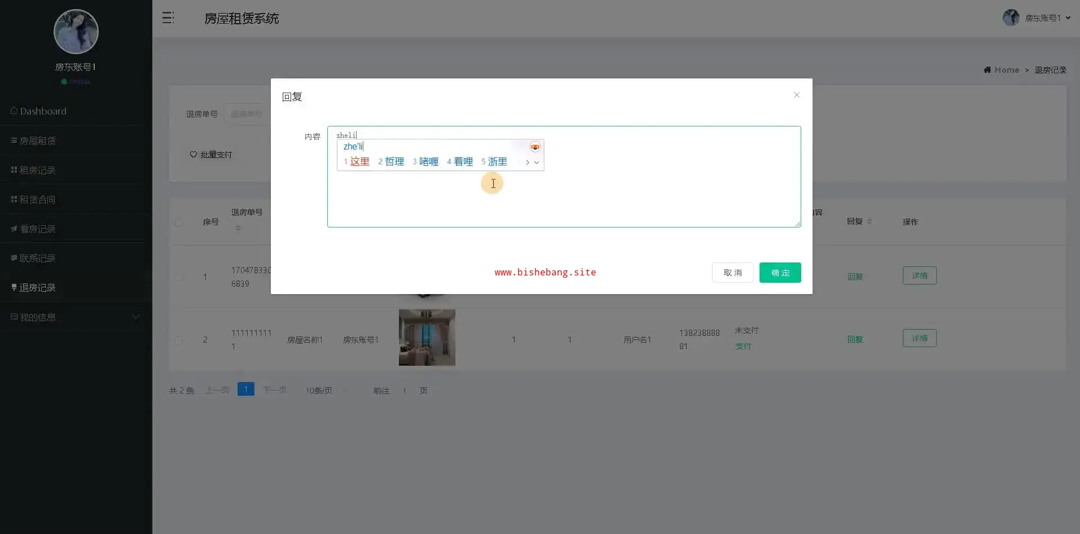The image size is (1080, 534).
Task: Click the 前往 page number input
Action: tap(405, 391)
